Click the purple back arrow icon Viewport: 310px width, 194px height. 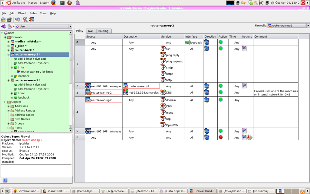point(3,27)
